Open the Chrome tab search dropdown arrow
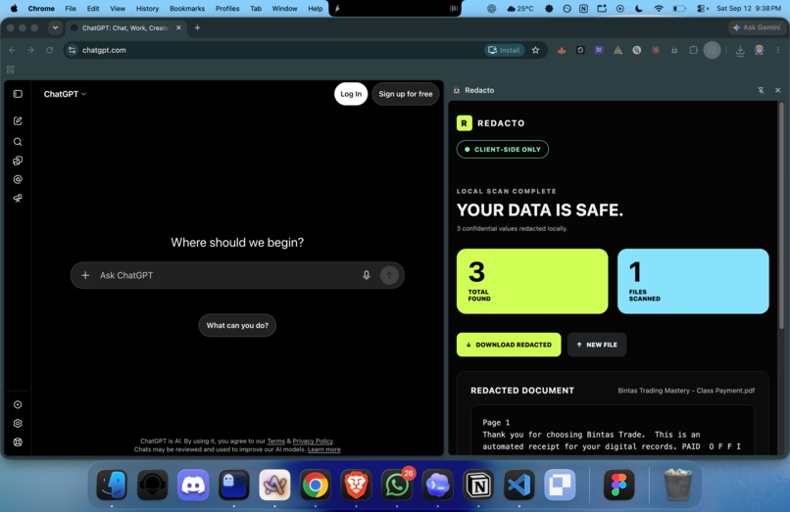 55,27
